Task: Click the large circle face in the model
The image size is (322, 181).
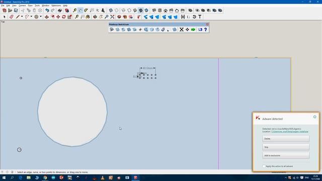Action: pyautogui.click(x=72, y=112)
